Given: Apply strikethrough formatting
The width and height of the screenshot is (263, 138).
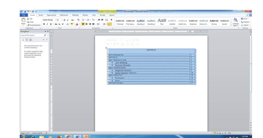Looking at the screenshot, I should coord(56,24).
